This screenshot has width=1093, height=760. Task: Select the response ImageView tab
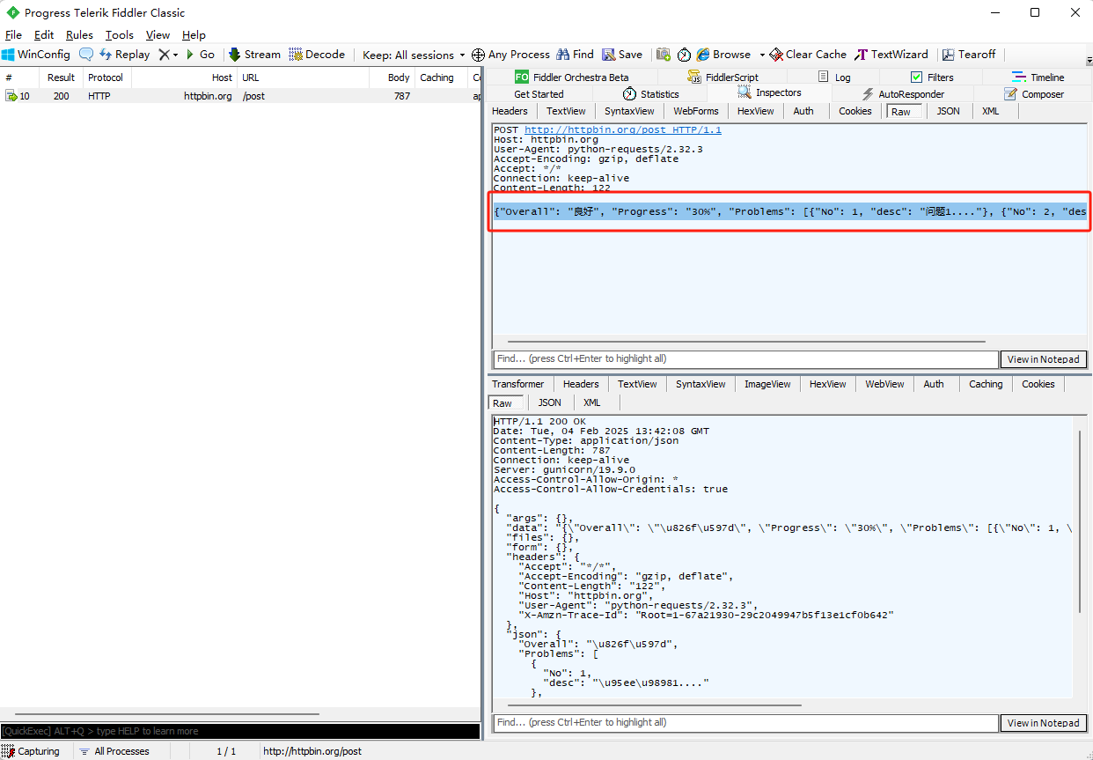[x=768, y=384]
